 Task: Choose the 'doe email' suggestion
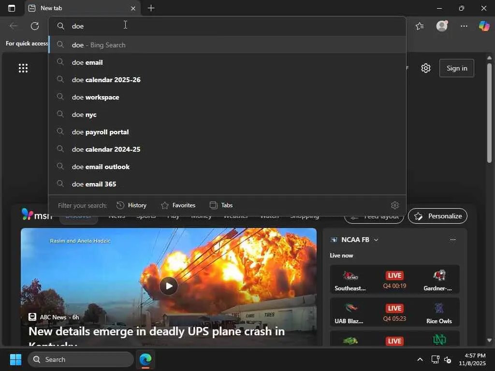tap(227, 62)
